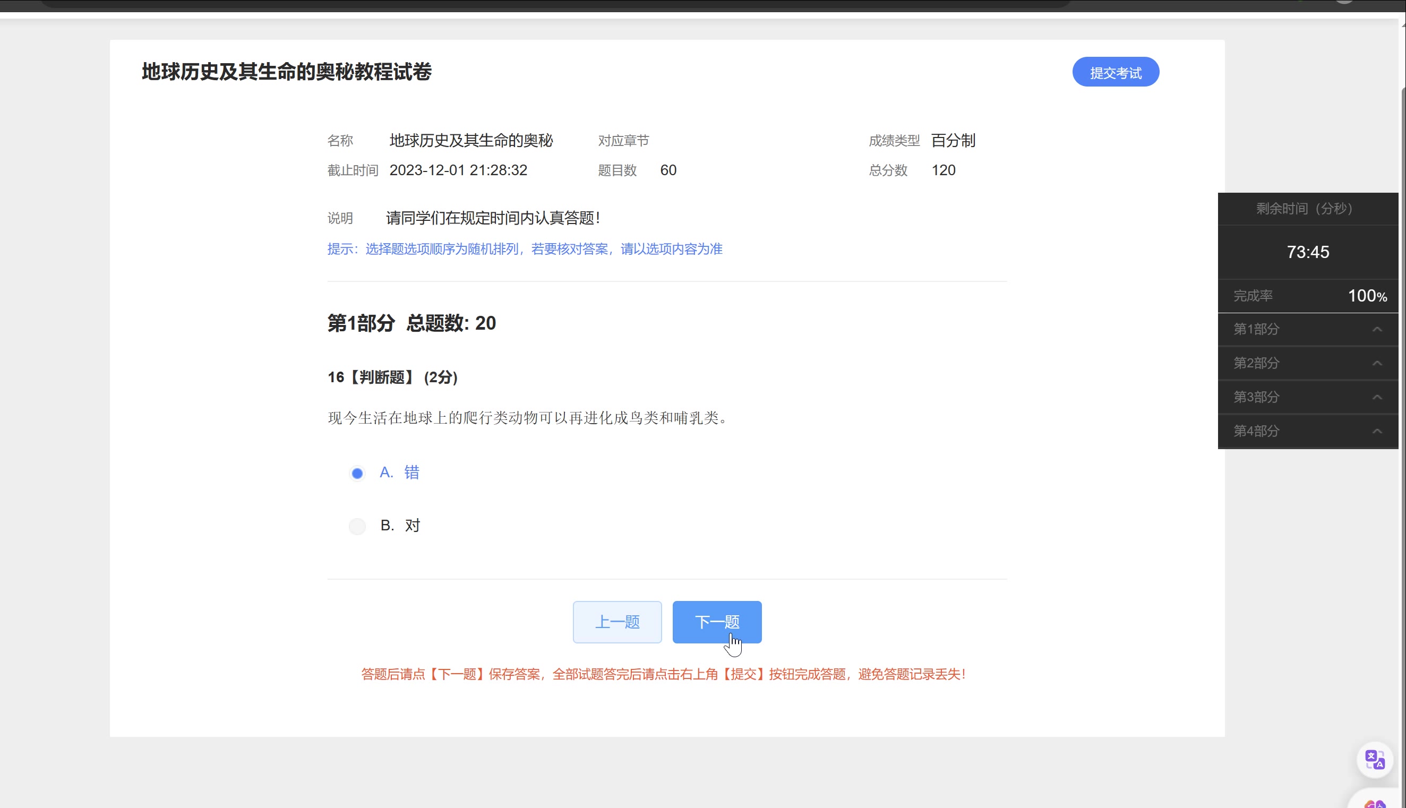Viewport: 1406px width, 808px height.
Task: Click the red save-answer reminder text
Action: (x=664, y=674)
